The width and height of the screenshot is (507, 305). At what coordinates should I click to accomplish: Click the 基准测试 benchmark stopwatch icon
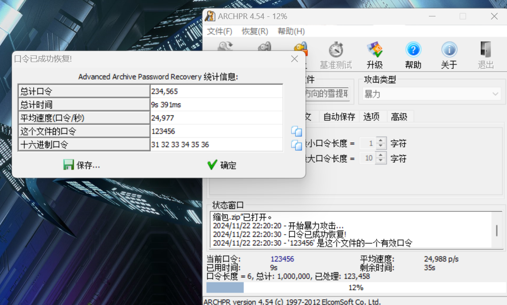(x=336, y=49)
